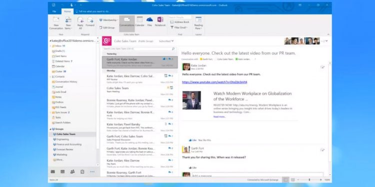Open group Files (OneDrive icon)
375x187 pixels.
[x=149, y=22]
